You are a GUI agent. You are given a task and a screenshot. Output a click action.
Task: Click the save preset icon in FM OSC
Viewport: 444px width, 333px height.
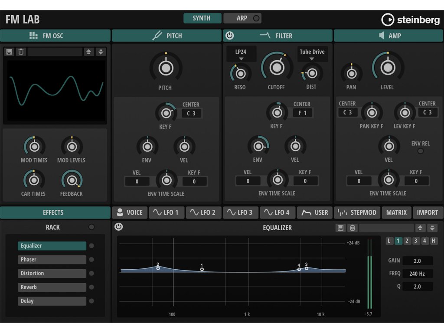(x=9, y=52)
